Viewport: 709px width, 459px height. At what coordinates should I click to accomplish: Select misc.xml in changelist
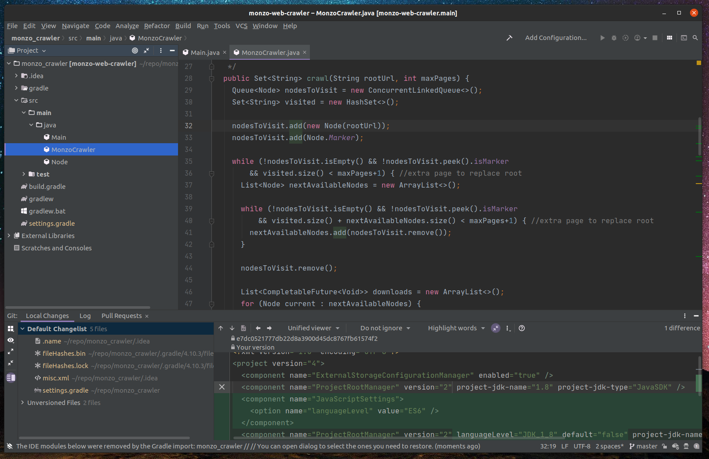(x=56, y=378)
